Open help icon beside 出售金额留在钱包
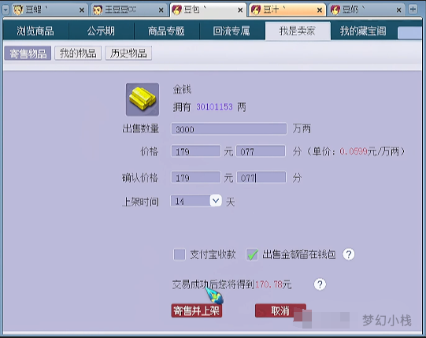This screenshot has width=426, height=338. [349, 254]
